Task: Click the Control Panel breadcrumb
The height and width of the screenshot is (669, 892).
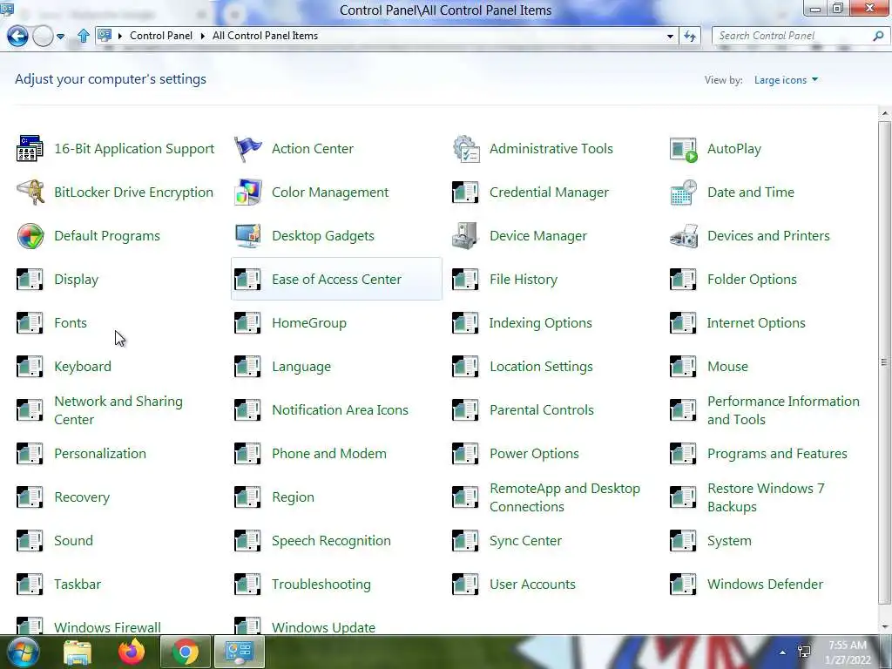Action: point(161,35)
